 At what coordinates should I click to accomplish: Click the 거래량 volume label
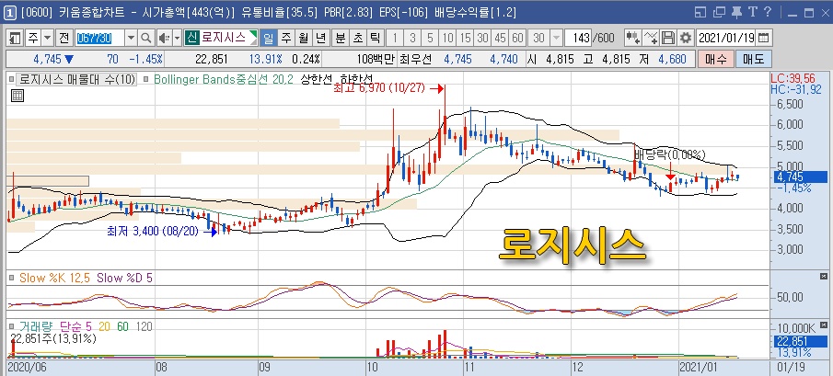pos(37,326)
